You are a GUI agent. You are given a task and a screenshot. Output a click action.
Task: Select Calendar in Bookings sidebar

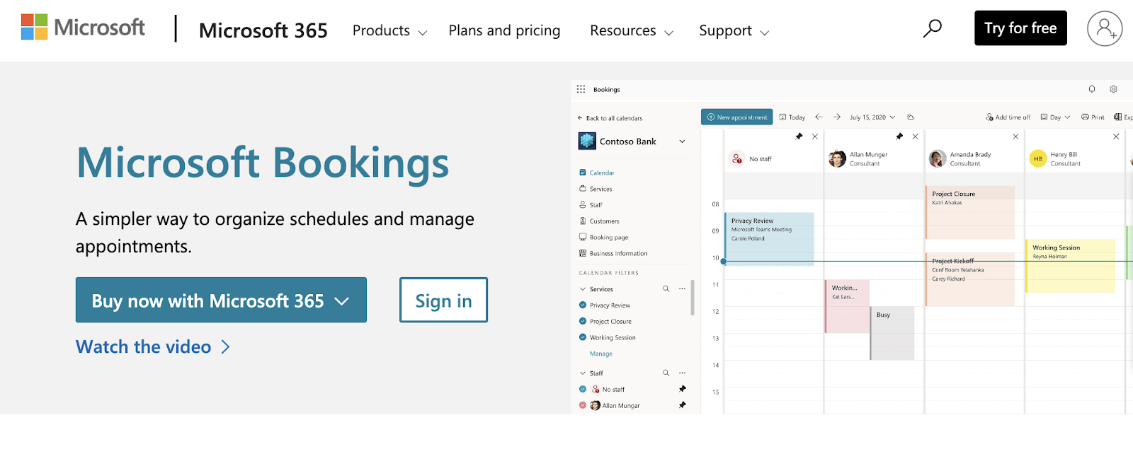pyautogui.click(x=597, y=173)
